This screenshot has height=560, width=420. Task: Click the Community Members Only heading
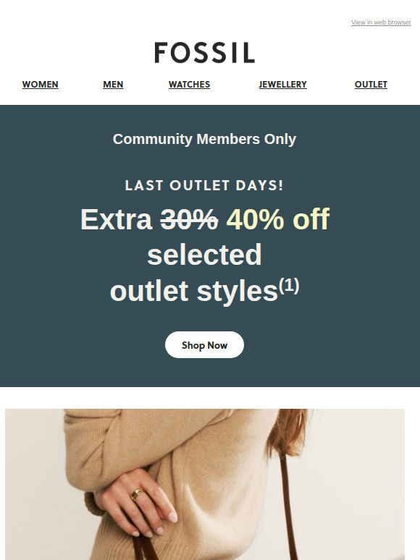(204, 140)
